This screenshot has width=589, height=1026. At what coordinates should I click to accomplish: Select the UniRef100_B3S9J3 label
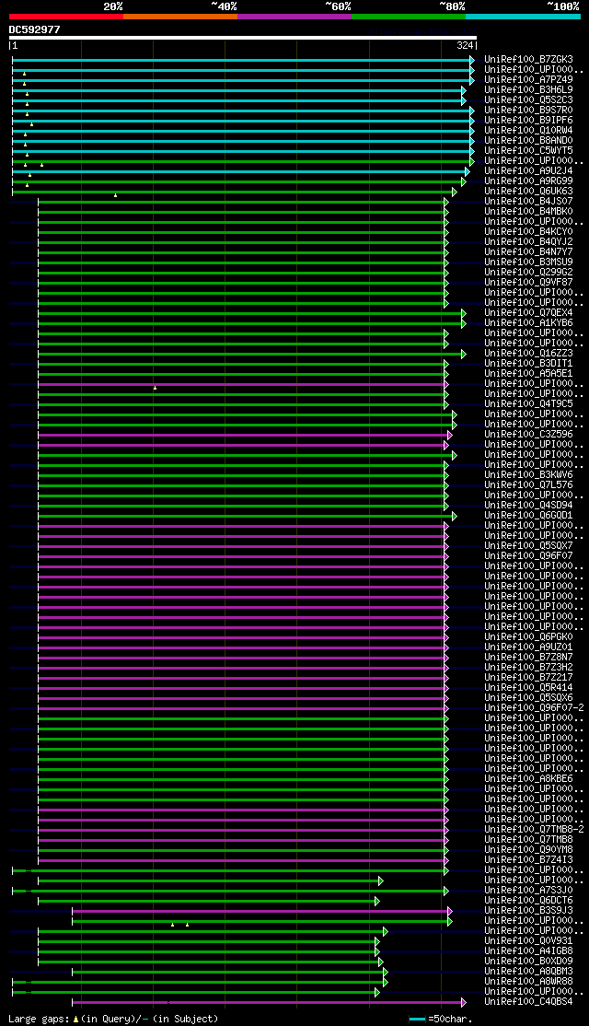pos(529,912)
